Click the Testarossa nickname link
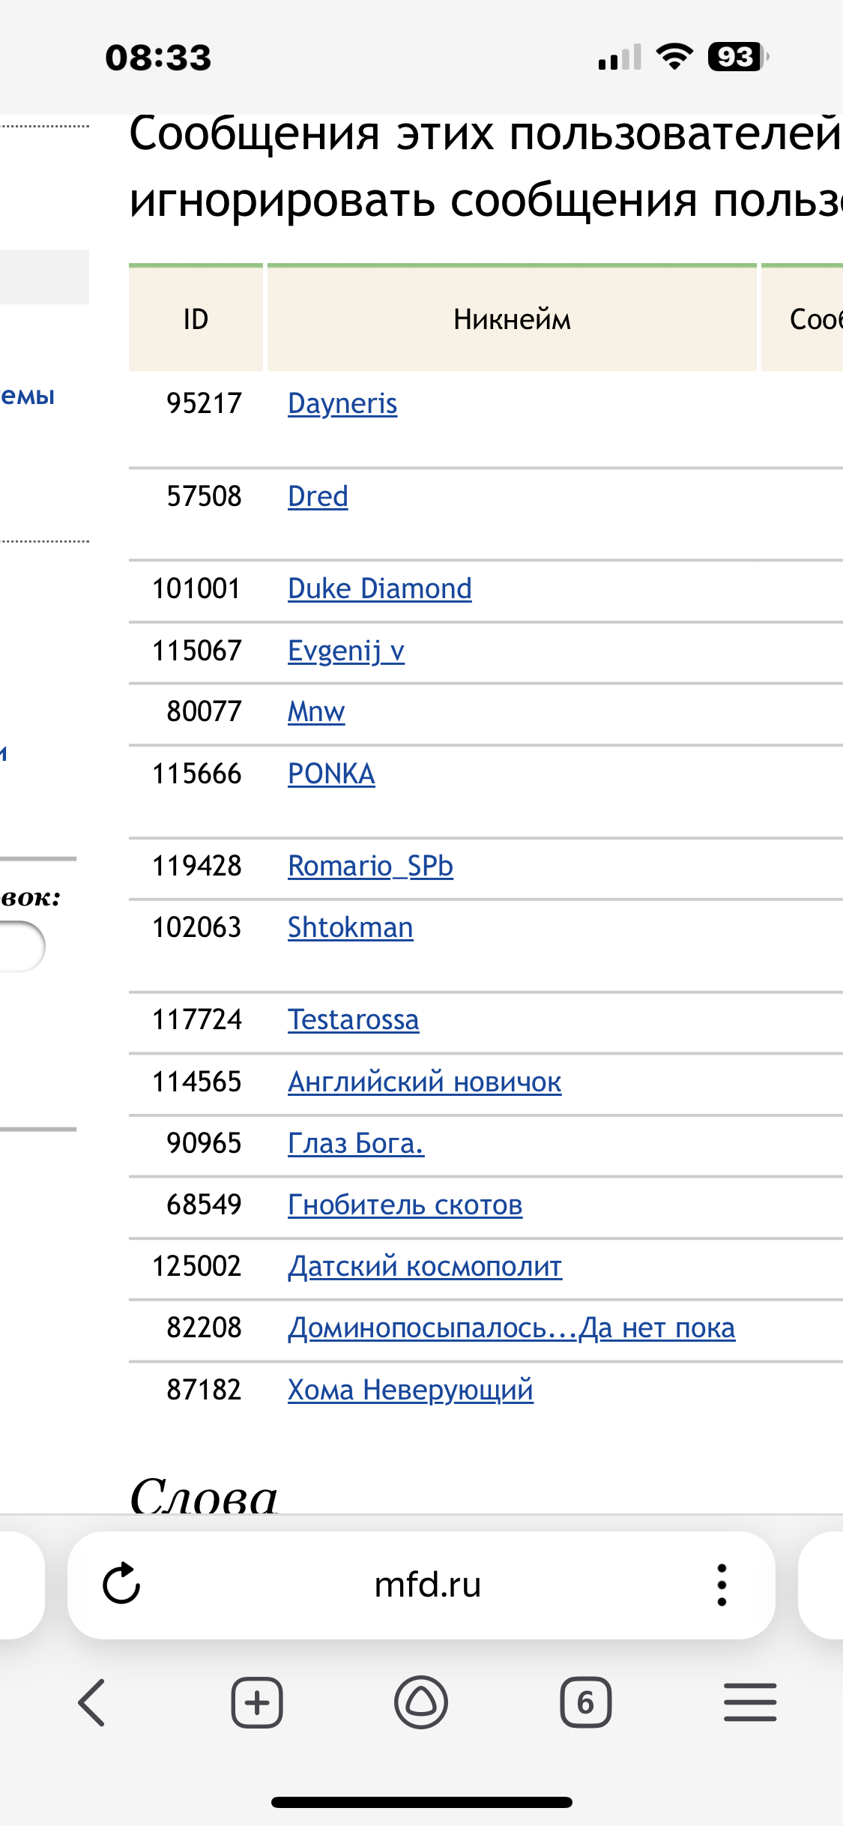The height and width of the screenshot is (1826, 843). point(353,1020)
